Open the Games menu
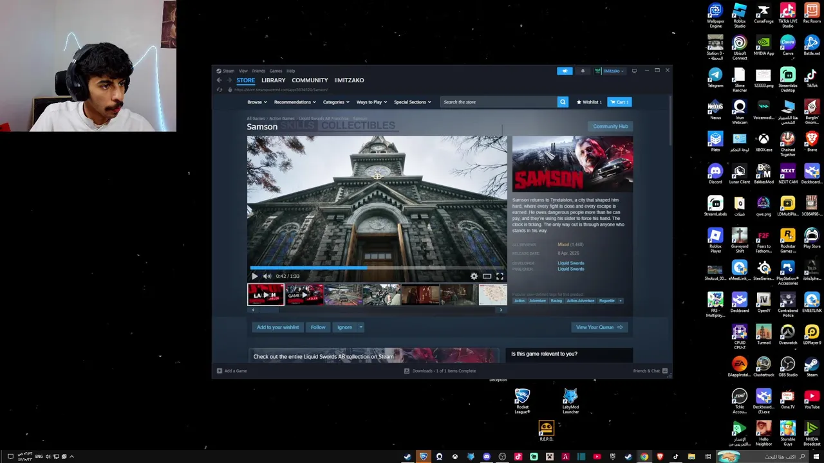The height and width of the screenshot is (463, 824). [276, 71]
